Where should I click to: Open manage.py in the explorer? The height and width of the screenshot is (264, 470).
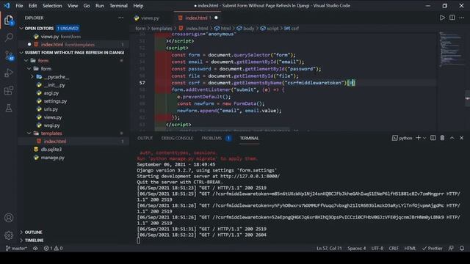[x=53, y=158]
